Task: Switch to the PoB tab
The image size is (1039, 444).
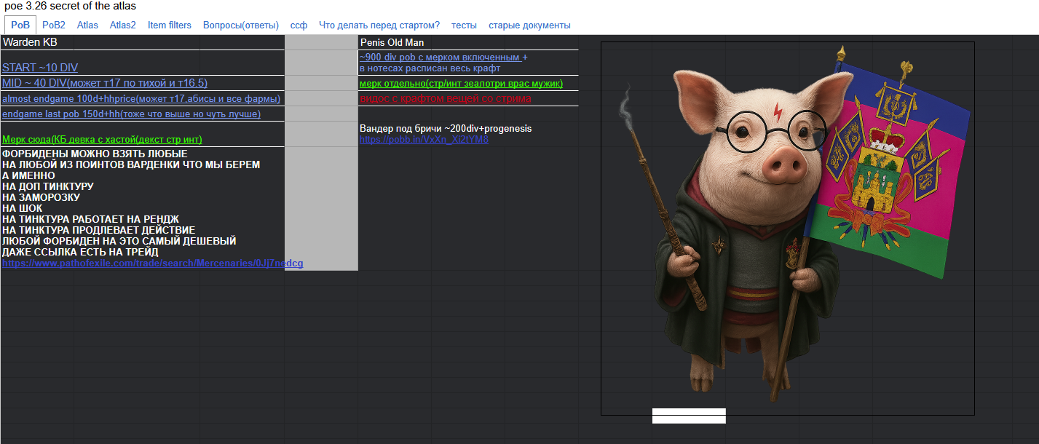Action: point(20,25)
